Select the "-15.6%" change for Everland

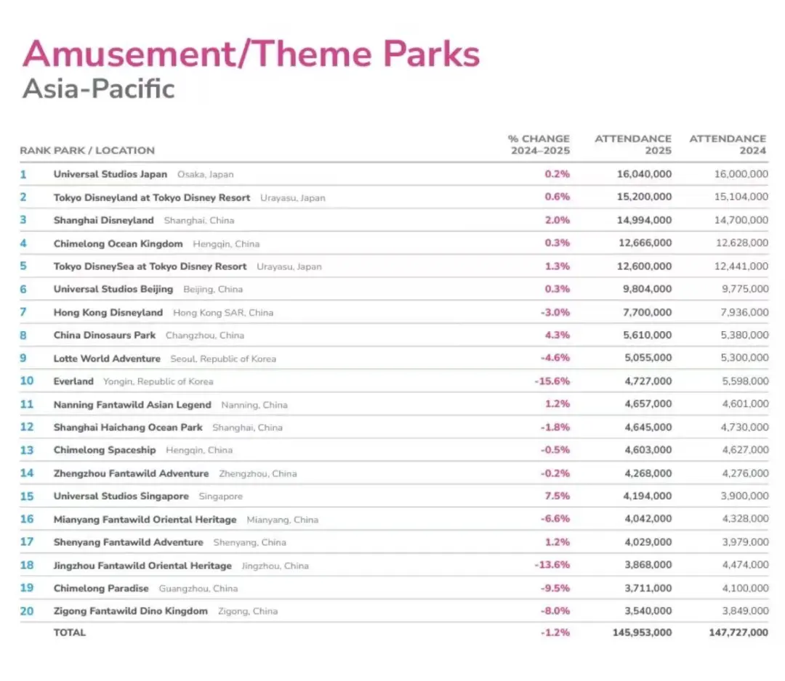coord(552,381)
